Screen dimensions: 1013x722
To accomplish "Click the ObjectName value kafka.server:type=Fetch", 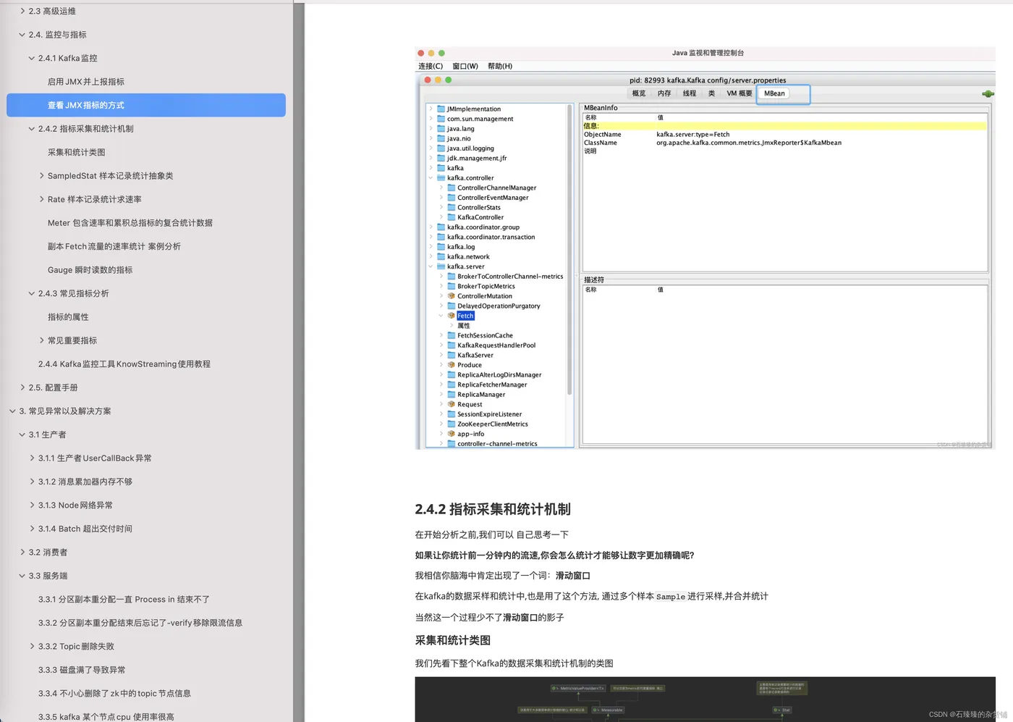I will click(x=693, y=134).
